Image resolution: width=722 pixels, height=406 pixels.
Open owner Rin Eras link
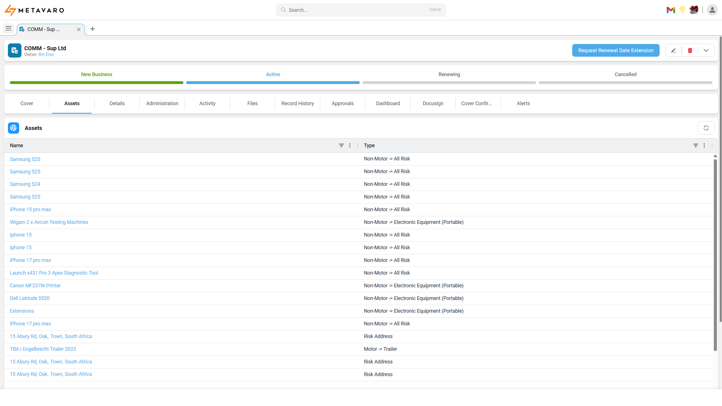coord(46,54)
